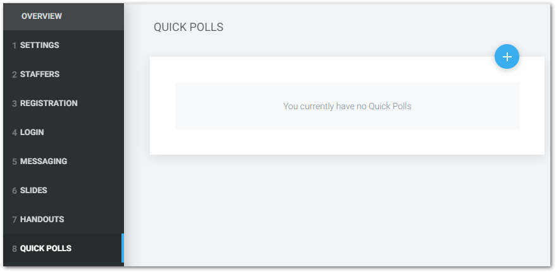556x272 pixels.
Task: Open the Staffers step
Action: [64, 74]
